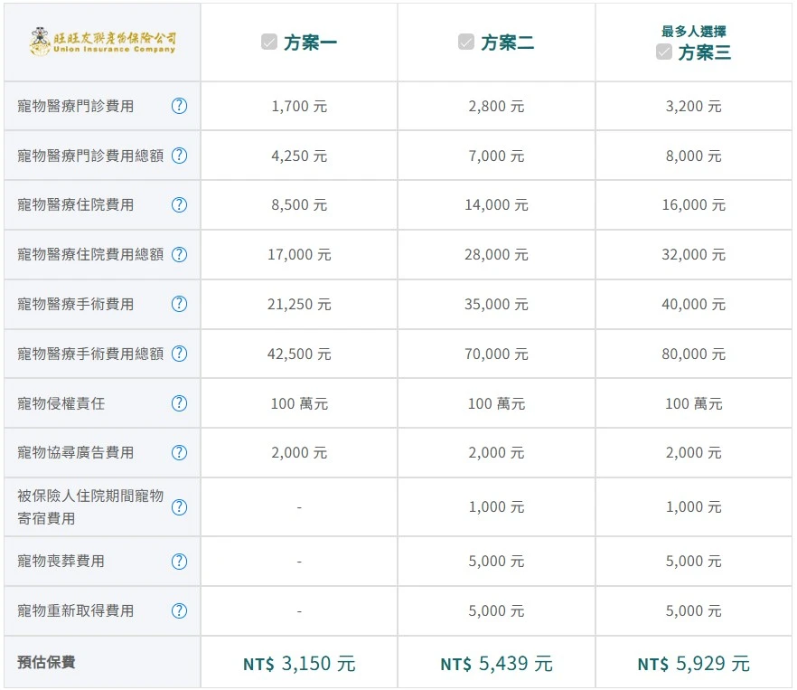Screen dimensions: 797x690
Task: Toggle the 方案二 checkbox
Action: 466,43
